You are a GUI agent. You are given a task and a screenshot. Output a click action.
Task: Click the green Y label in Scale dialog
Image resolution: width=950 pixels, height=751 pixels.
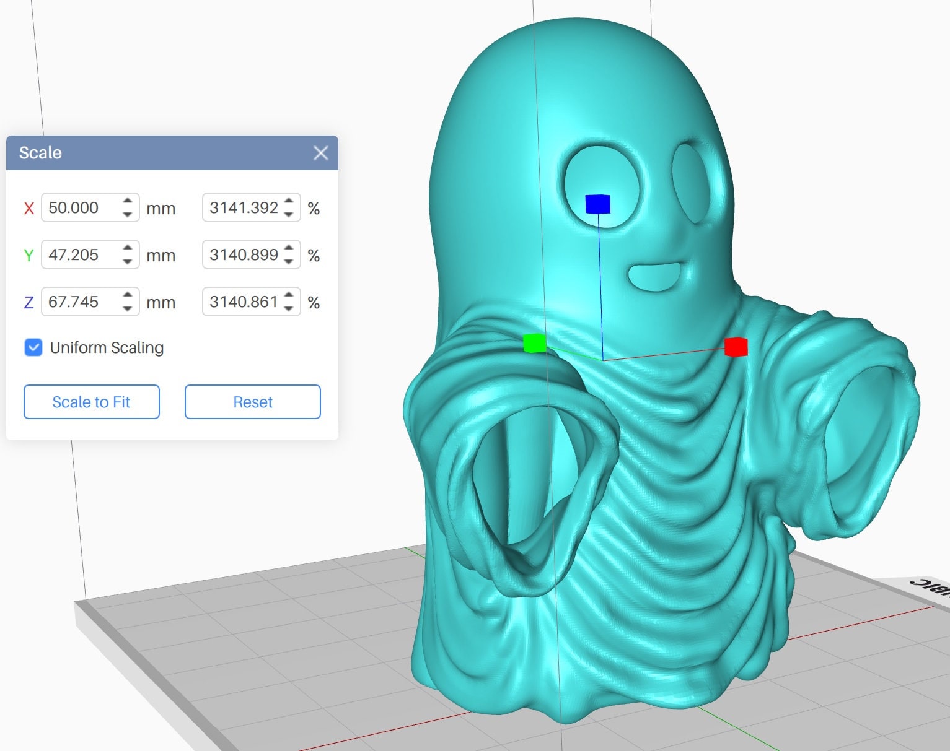click(x=29, y=255)
